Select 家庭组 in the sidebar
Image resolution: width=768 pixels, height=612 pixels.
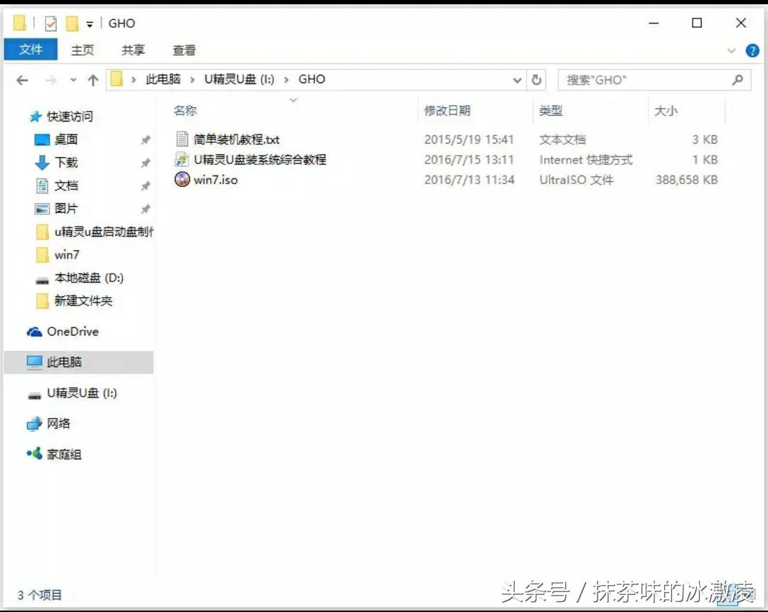[x=63, y=454]
